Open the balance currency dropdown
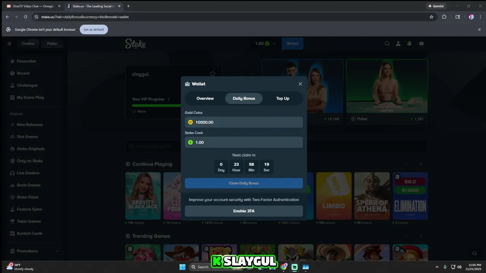Image resolution: width=486 pixels, height=273 pixels. click(x=265, y=44)
